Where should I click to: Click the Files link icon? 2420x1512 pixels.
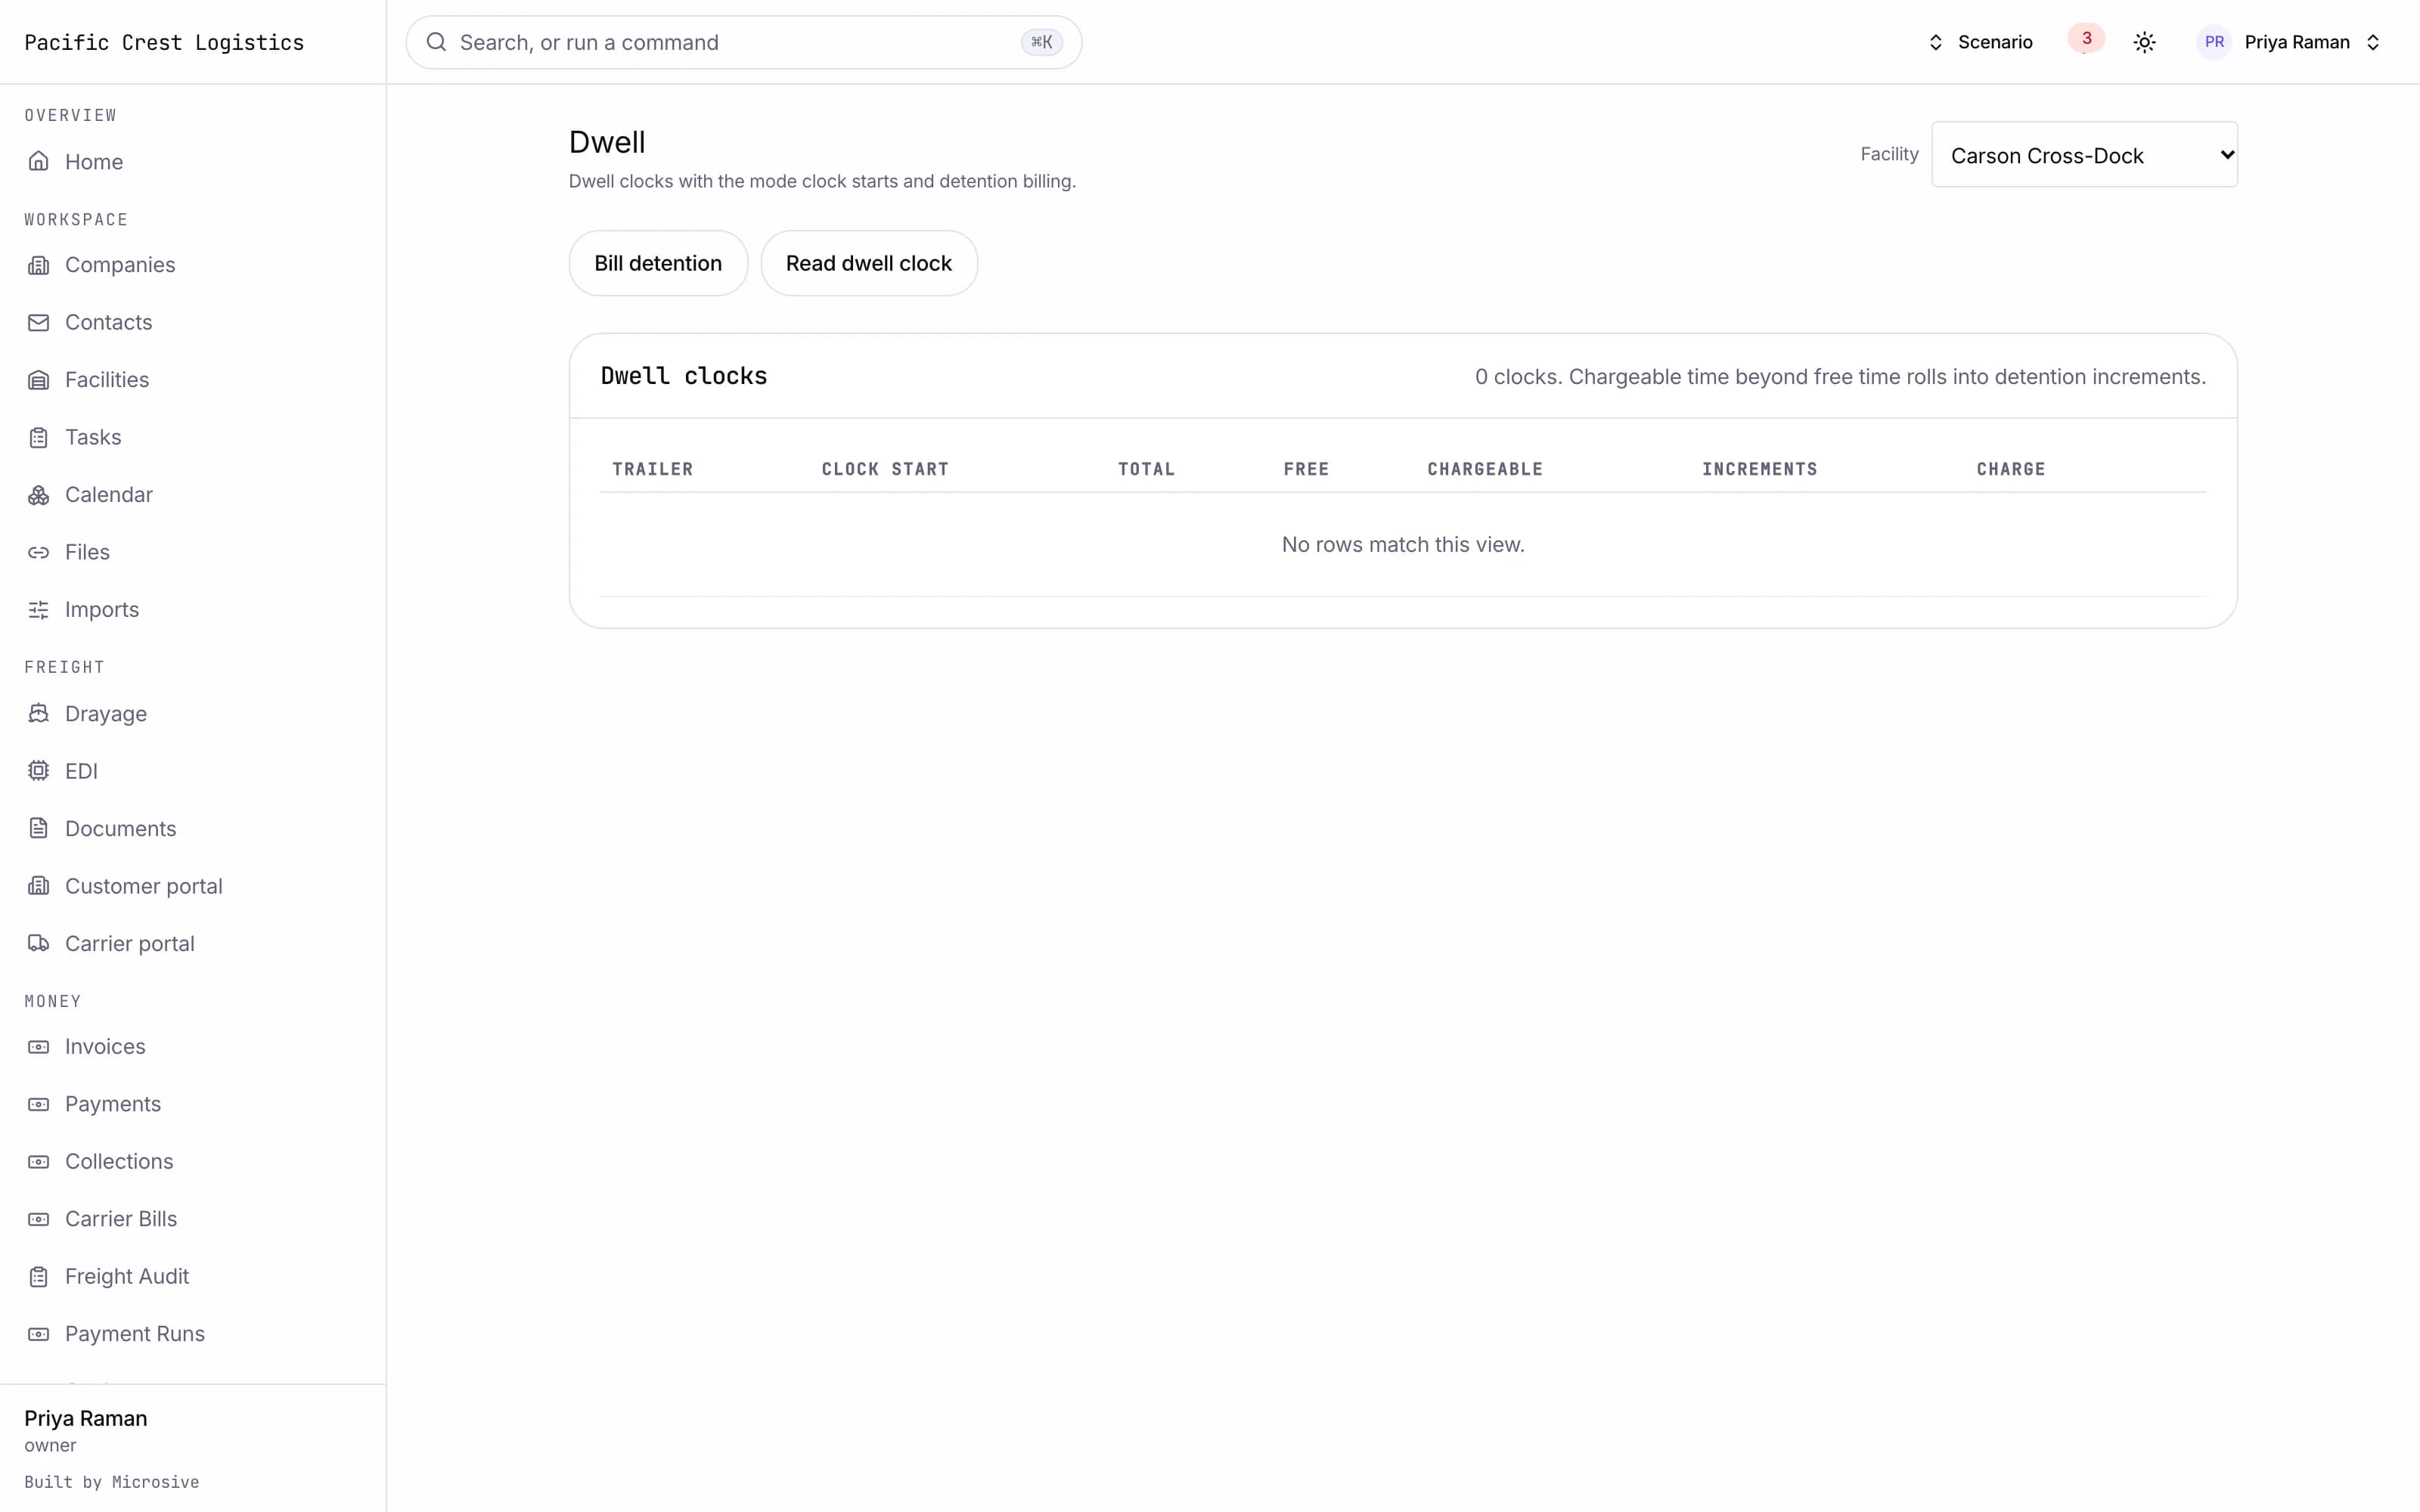click(x=38, y=552)
